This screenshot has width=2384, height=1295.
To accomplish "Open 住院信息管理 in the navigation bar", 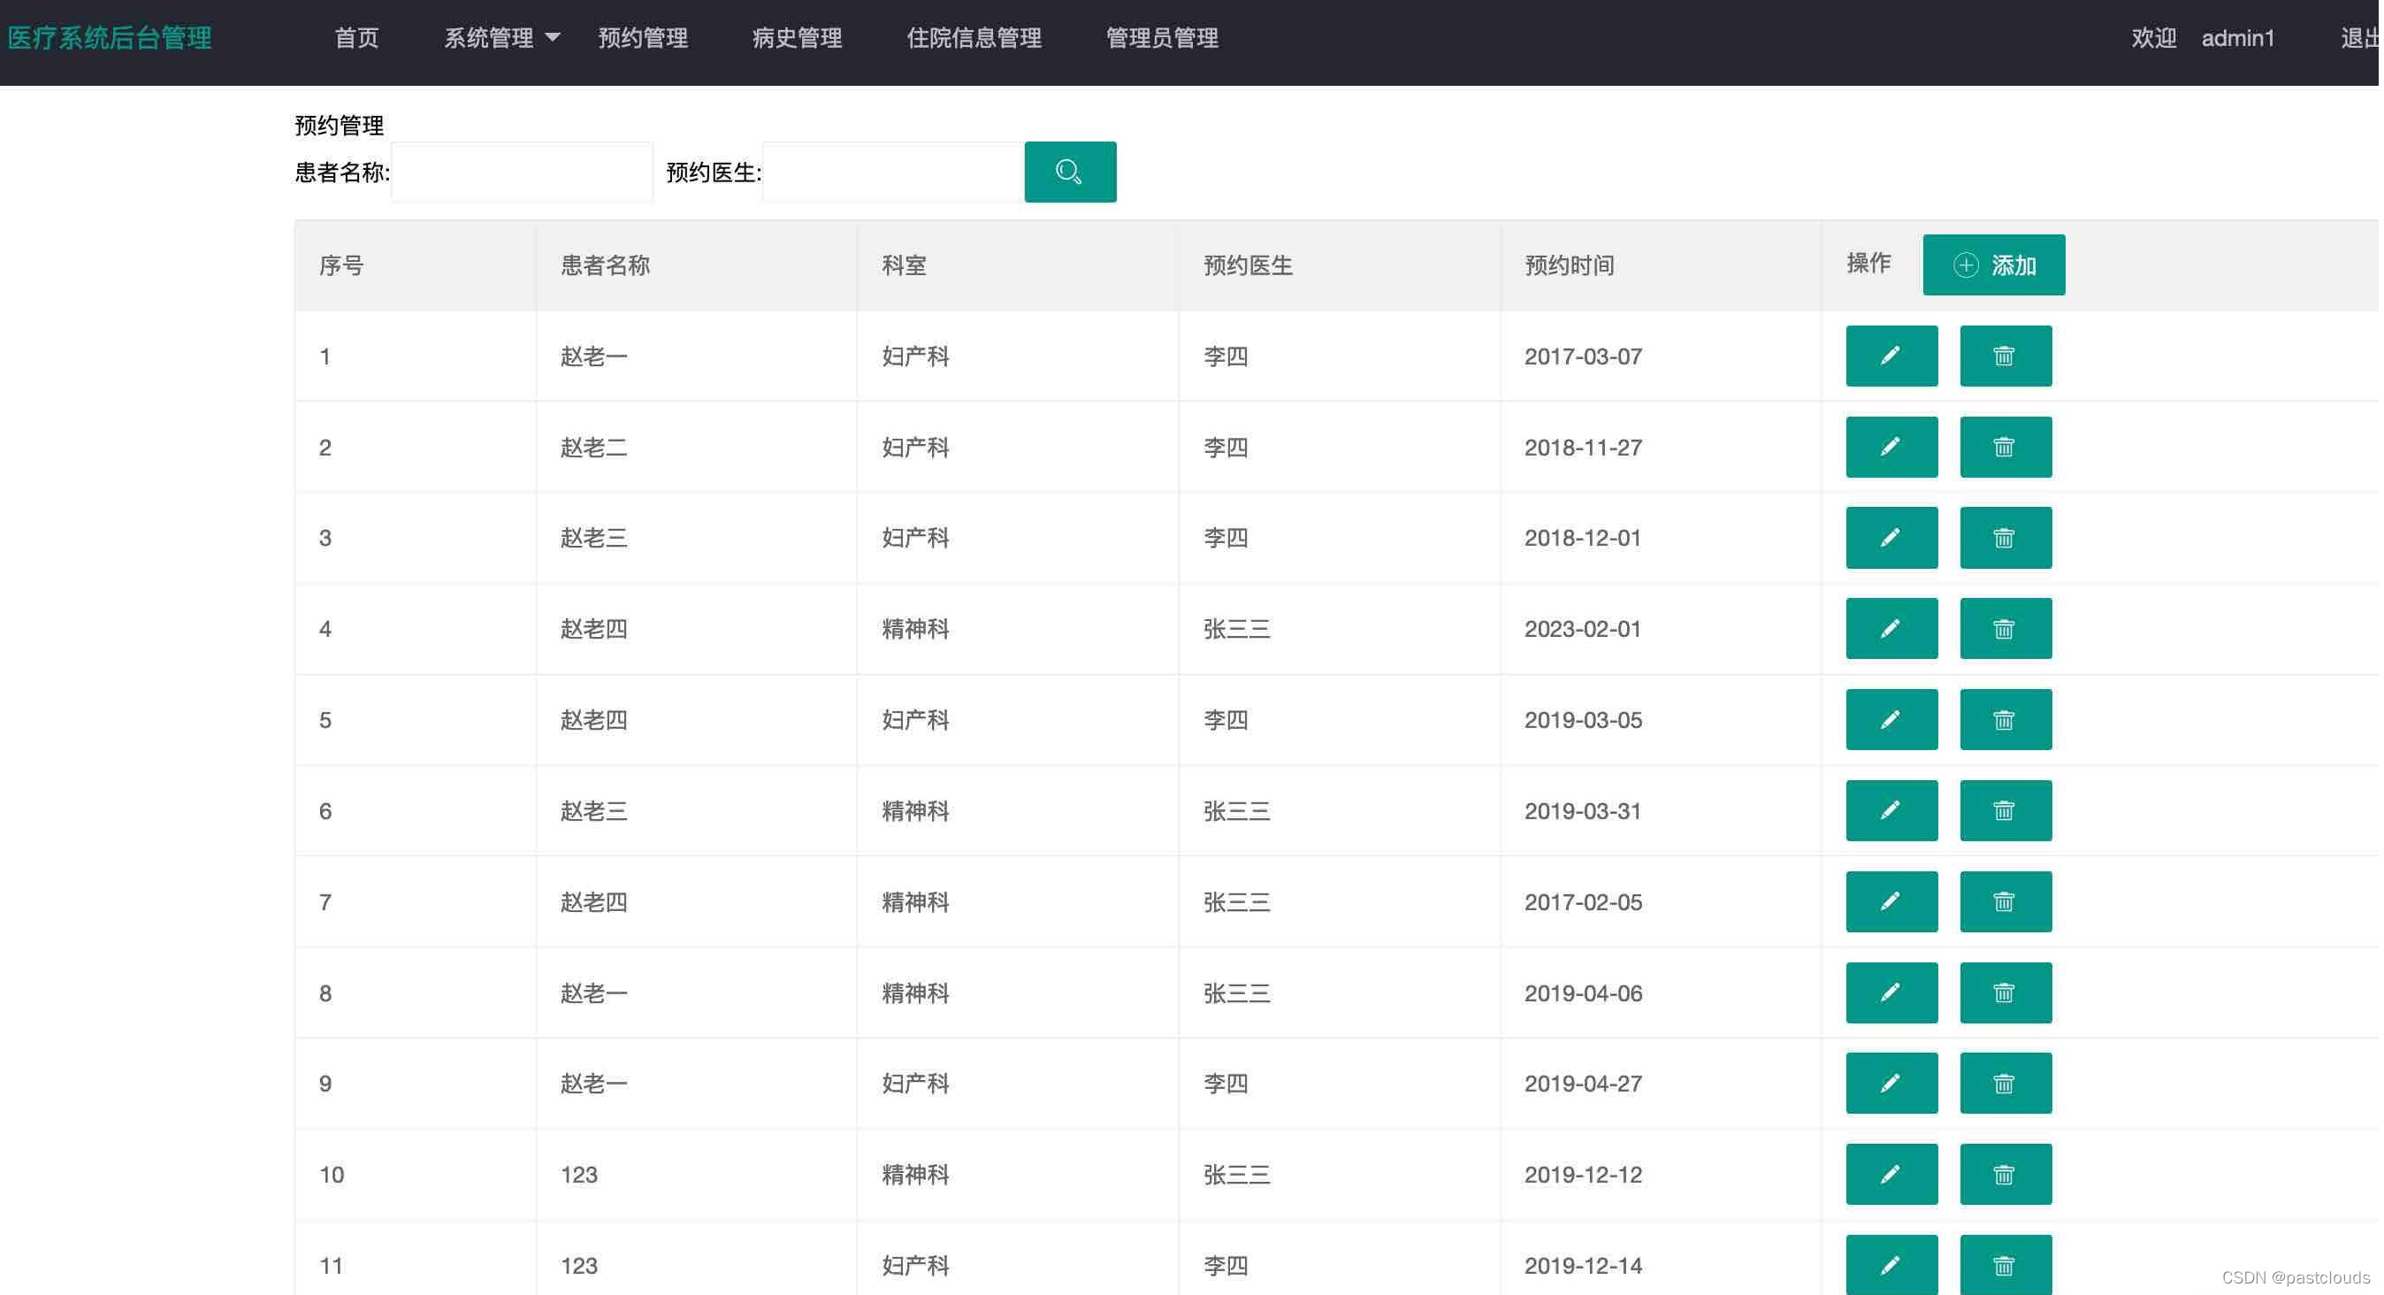I will tap(974, 38).
